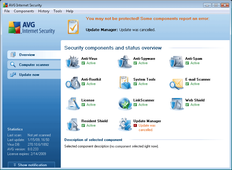Image resolution: width=232 pixels, height=170 pixels.
Task: Click Anti-Spyware Active green checkmark
Action: point(135,63)
